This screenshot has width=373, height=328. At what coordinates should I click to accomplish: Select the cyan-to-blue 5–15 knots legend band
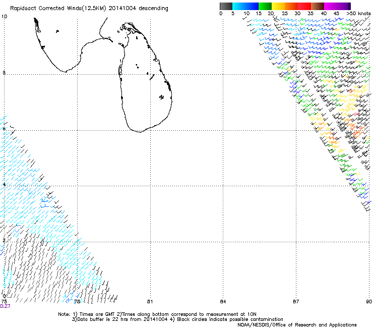[x=245, y=6]
